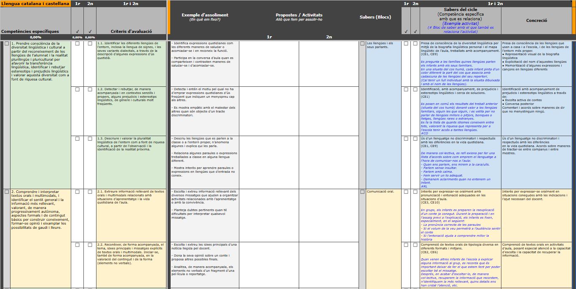This screenshot has height=289, width=576.
Task: Check the 1r box for criterion 2.2
Action: [77, 245]
